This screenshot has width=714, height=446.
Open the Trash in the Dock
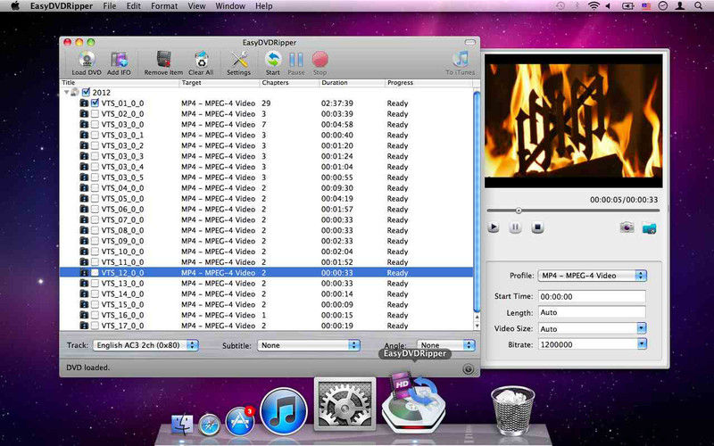click(512, 411)
